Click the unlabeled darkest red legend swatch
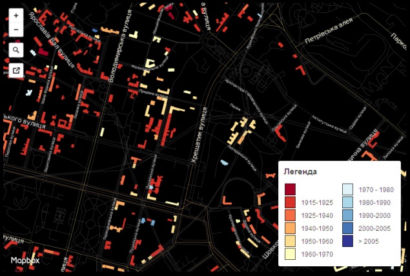The height and width of the screenshot is (276, 410). point(291,189)
